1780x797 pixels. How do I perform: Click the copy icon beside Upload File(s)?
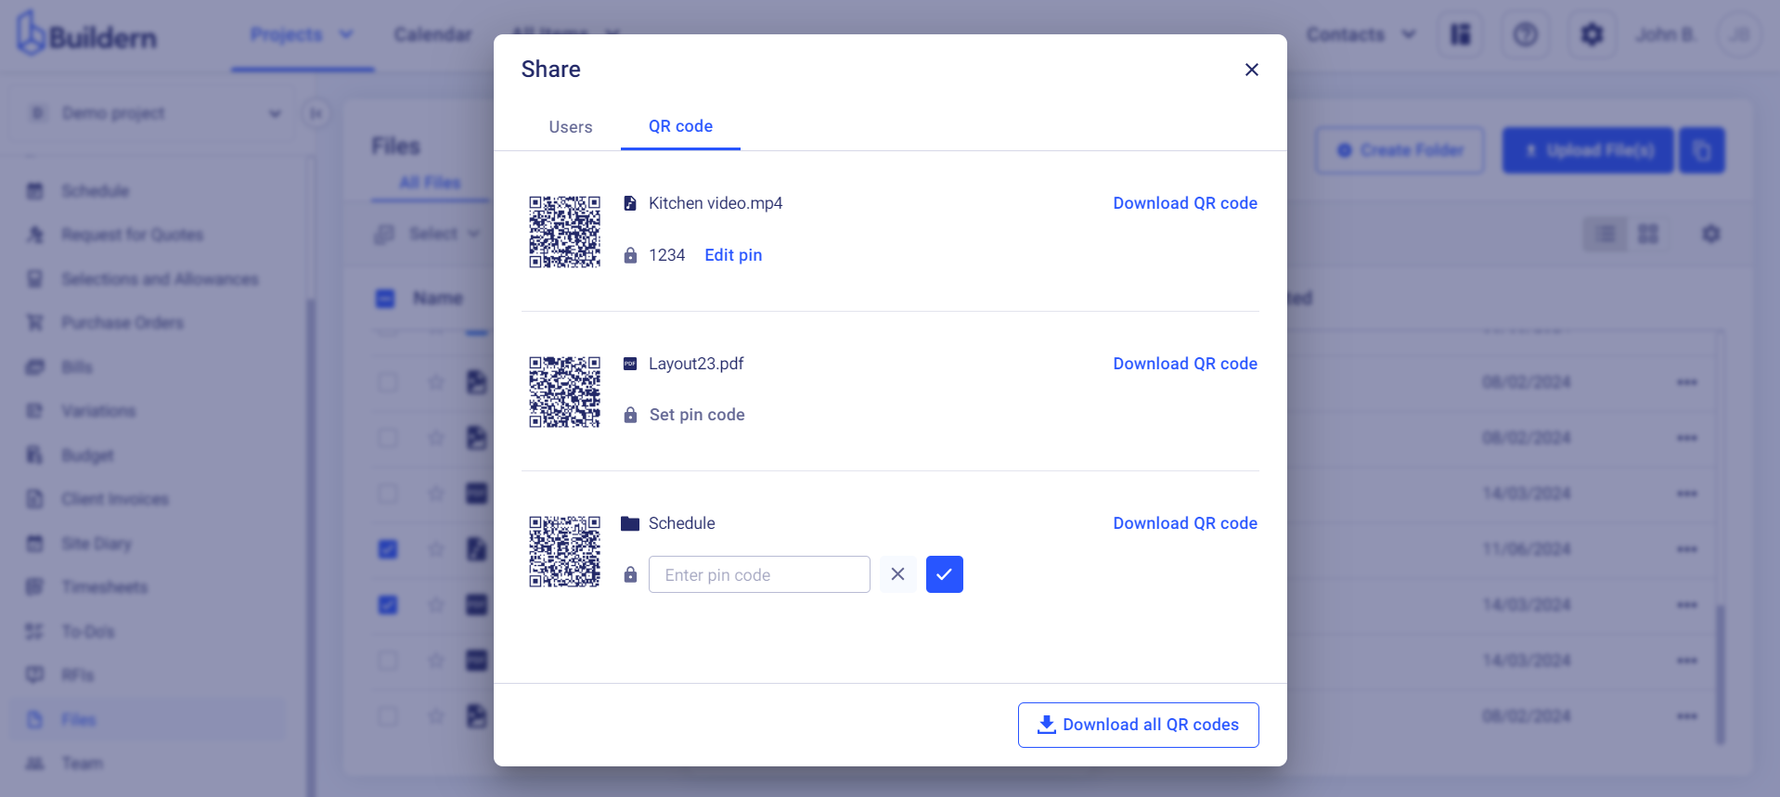click(x=1702, y=149)
